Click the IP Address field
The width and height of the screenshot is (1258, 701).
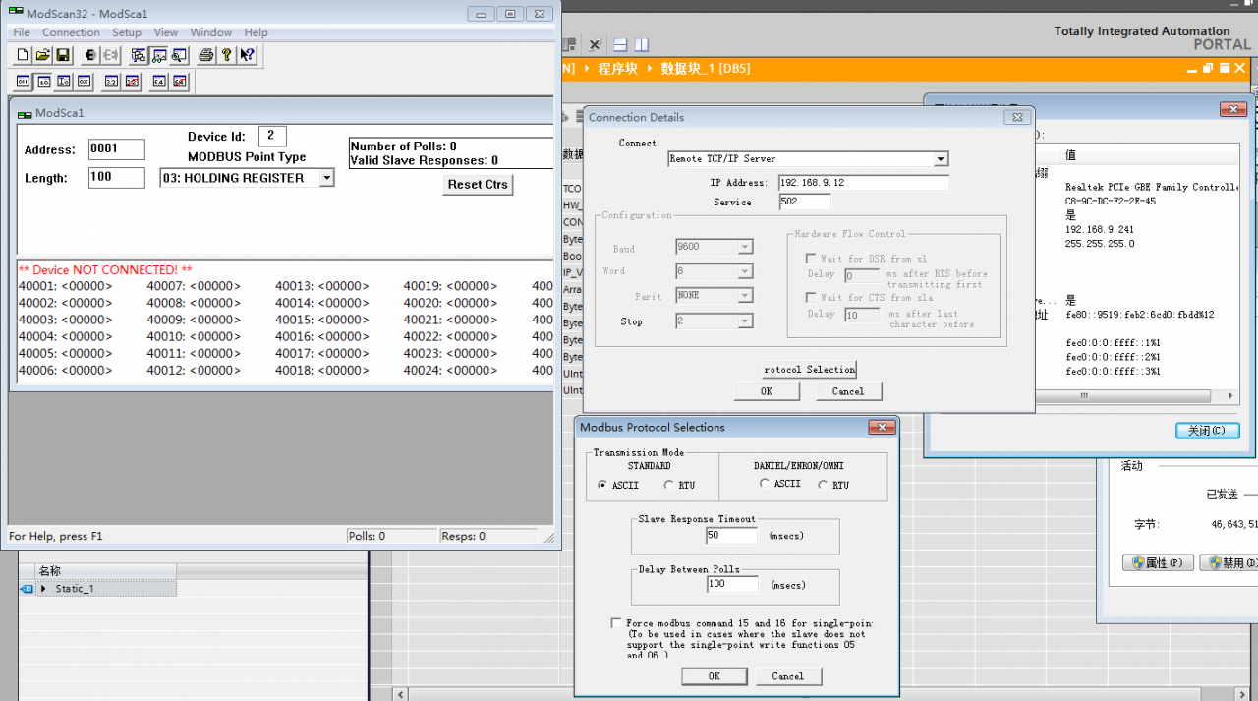864,183
